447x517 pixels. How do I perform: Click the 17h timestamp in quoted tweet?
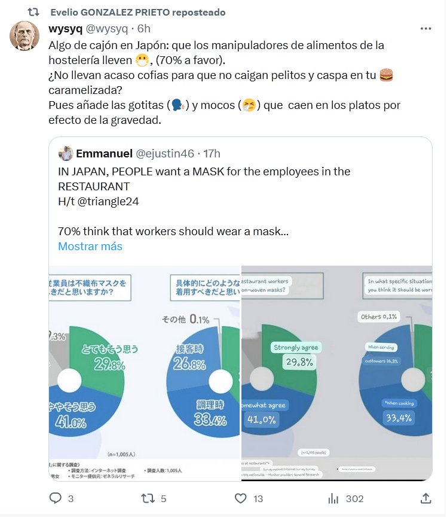(212, 154)
